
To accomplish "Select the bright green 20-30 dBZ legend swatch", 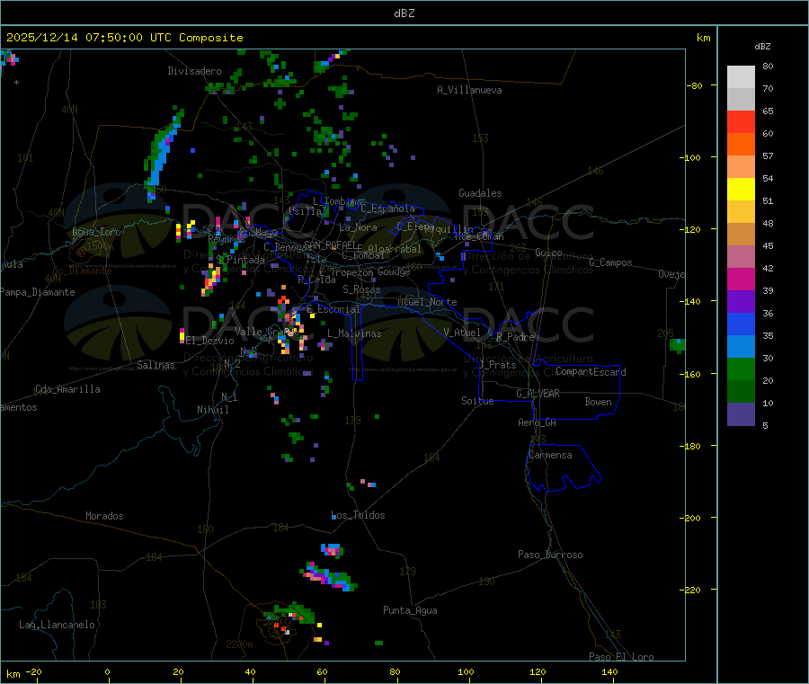I will coord(741,369).
